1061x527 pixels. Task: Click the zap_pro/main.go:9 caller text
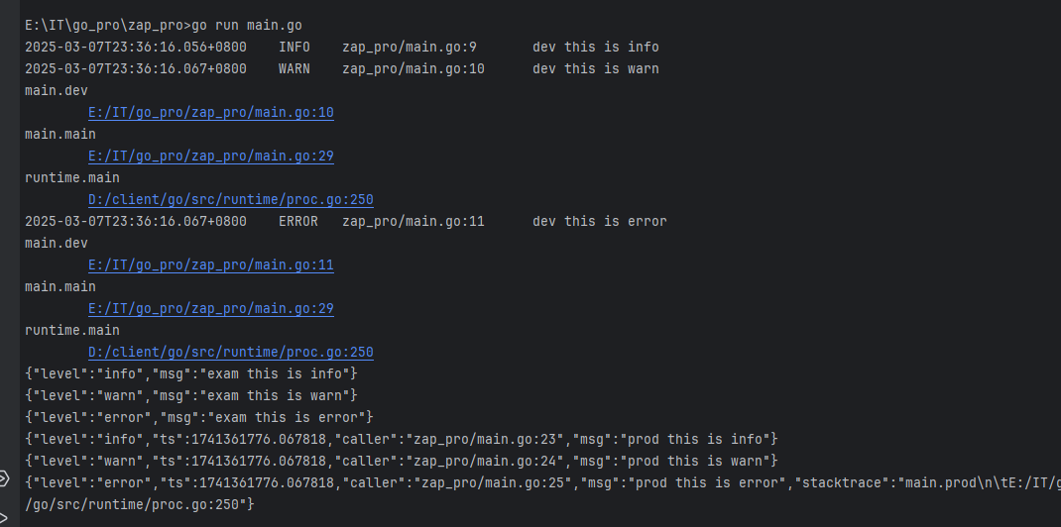[410, 48]
